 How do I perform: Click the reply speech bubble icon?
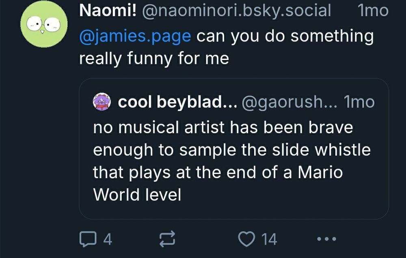[86, 239]
